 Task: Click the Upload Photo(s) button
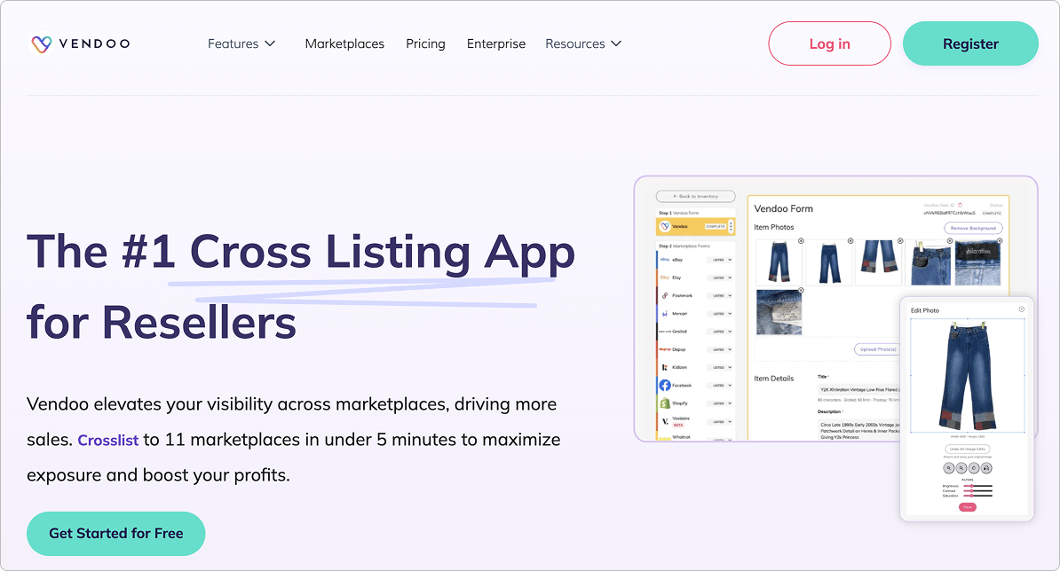(877, 349)
